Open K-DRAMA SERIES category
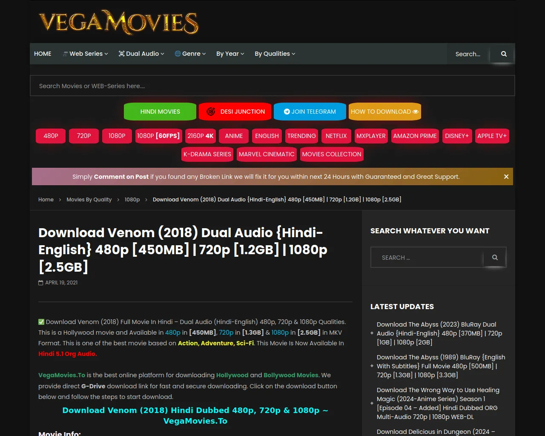 pos(207,154)
